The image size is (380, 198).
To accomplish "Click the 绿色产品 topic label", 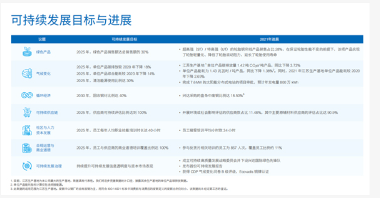I will coord(43,52).
